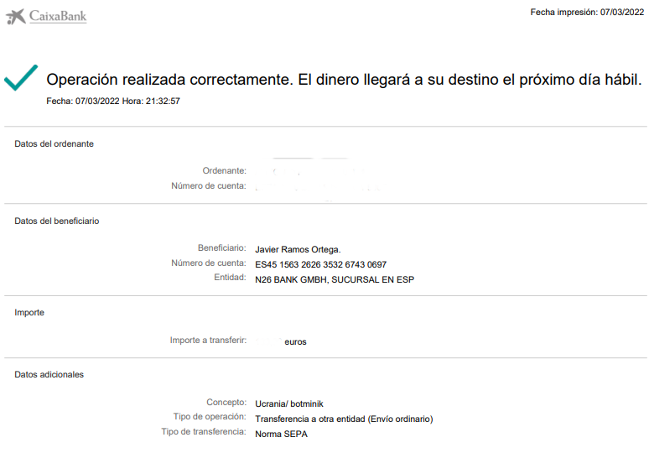Viewport: 649px width, 453px height.
Task: Select 'N26 BANK GMBH, SUCURSAL EN ESP'
Action: [x=335, y=280]
